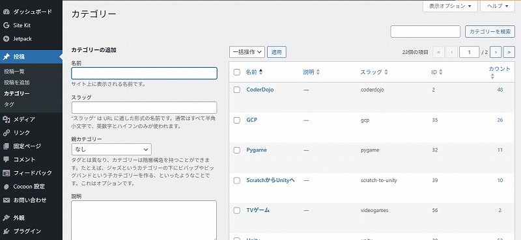The image size is (521, 240).
Task: Check the Pygame row checkbox
Action: pyautogui.click(x=237, y=150)
